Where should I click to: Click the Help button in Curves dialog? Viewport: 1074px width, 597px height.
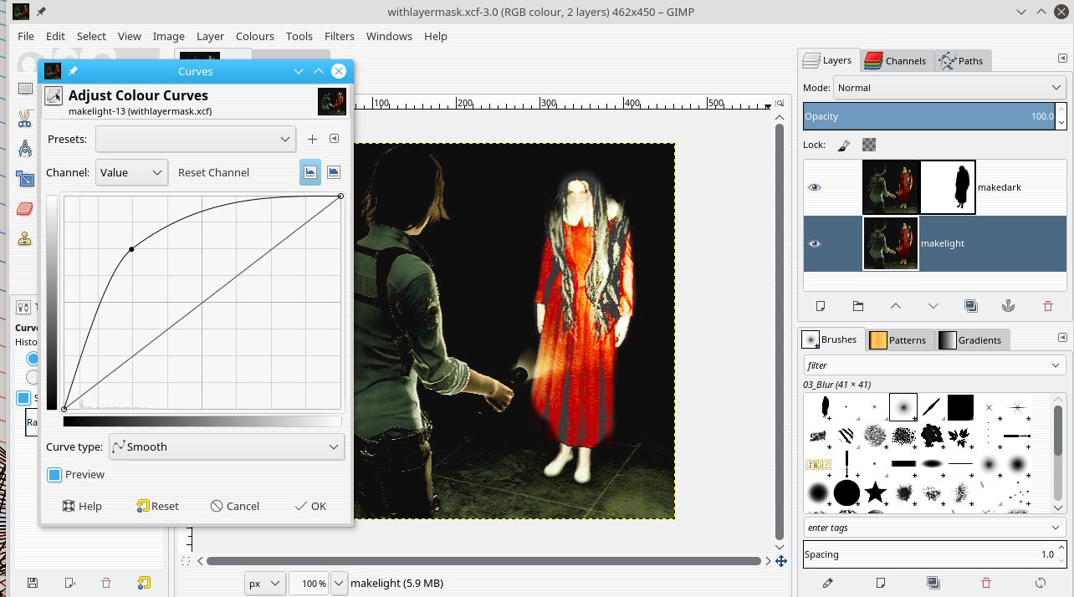pyautogui.click(x=82, y=506)
